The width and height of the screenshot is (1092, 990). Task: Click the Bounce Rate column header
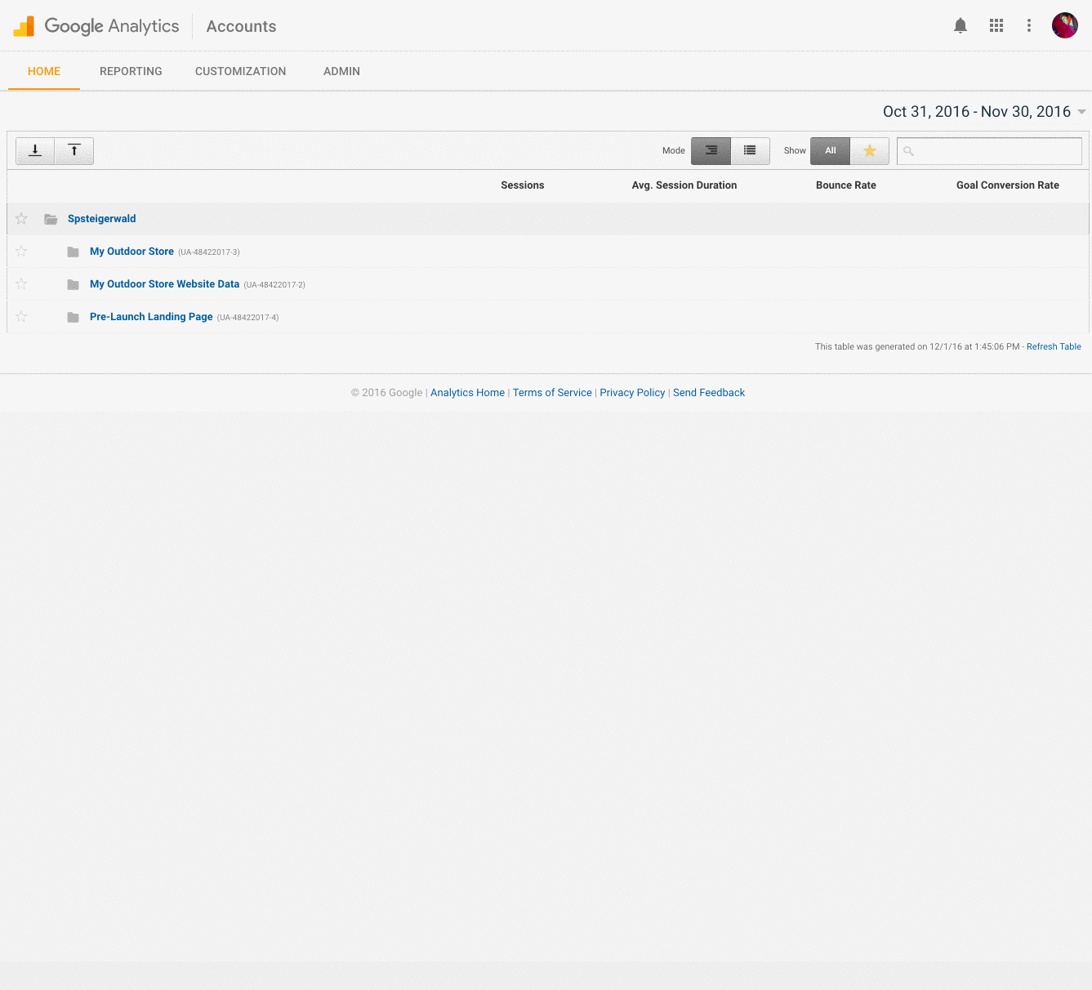click(846, 185)
